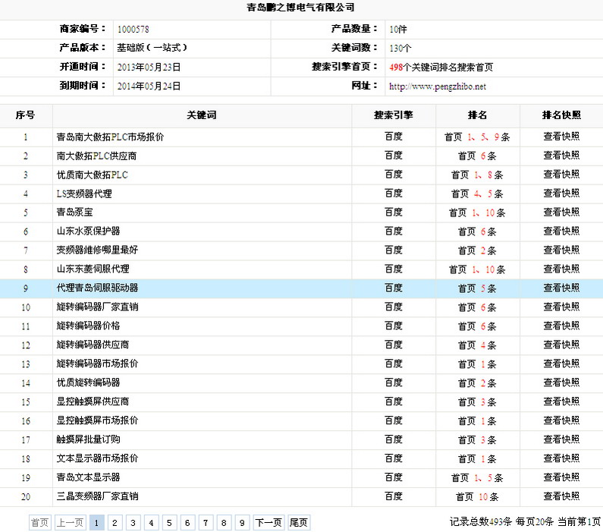
Task: Click 498个关键词排名搜索首页 text
Action: [x=441, y=68]
